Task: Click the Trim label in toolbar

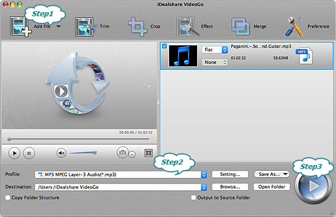Action: coord(104,26)
